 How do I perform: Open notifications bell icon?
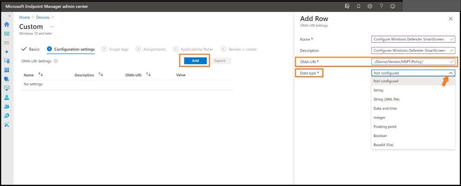[x=359, y=6]
